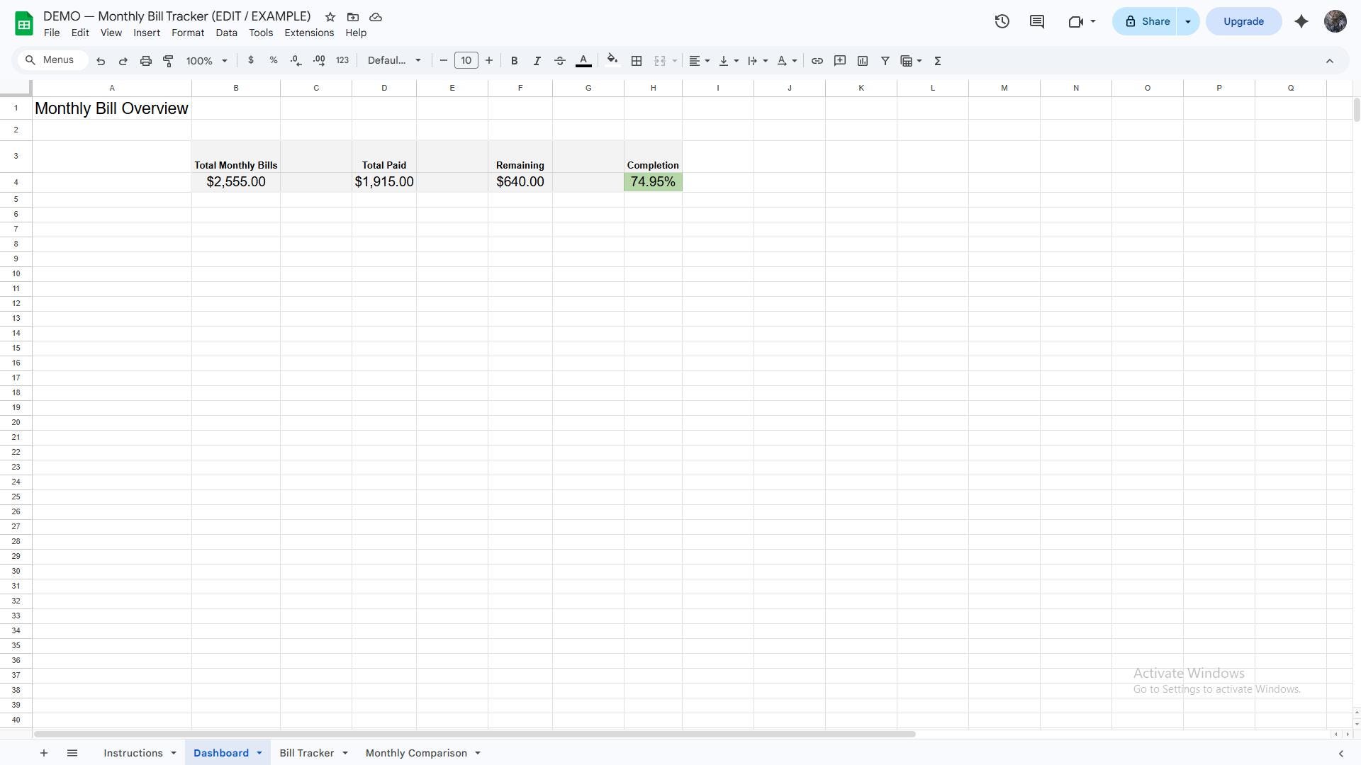Add a new sheet
Viewport: 1361px width, 765px height.
[44, 753]
